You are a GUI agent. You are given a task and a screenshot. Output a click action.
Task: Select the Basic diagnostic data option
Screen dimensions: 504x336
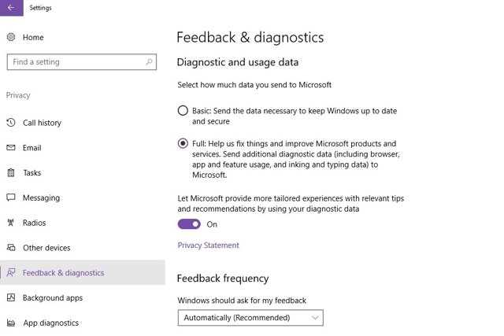tap(183, 110)
